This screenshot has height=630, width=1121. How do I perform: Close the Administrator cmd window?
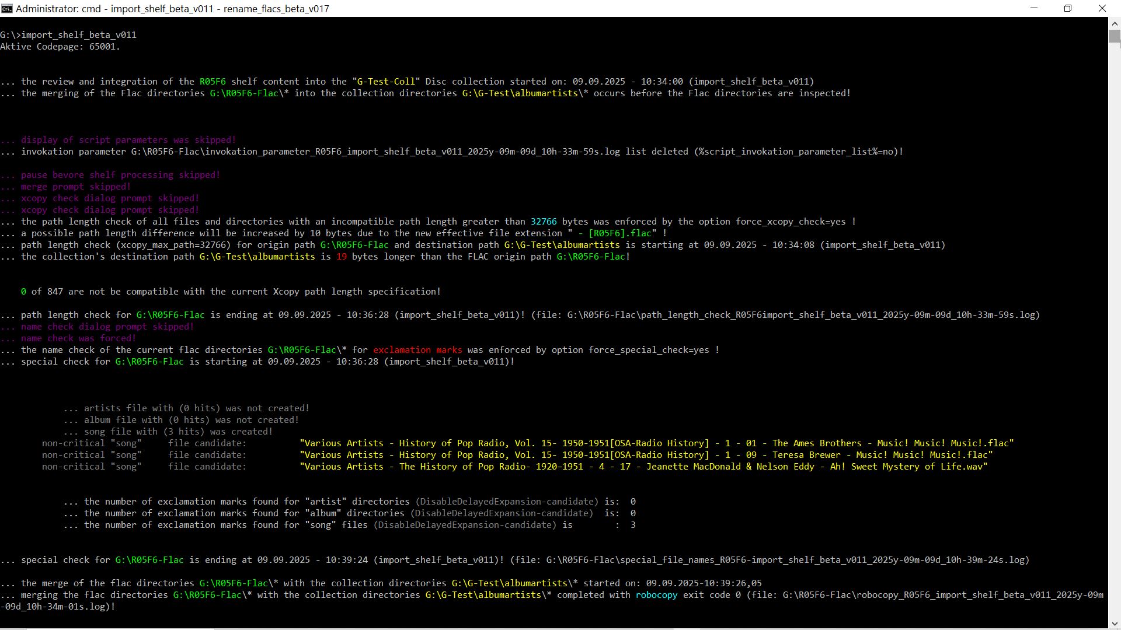point(1102,8)
